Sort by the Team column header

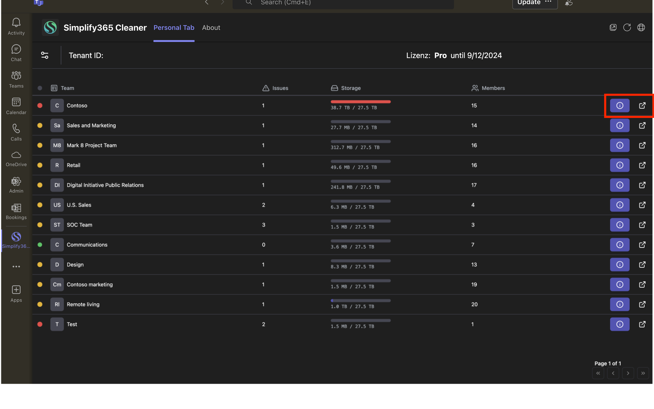[x=63, y=88]
